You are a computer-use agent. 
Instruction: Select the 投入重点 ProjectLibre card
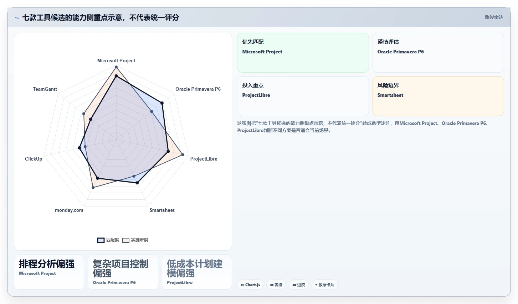[303, 96]
